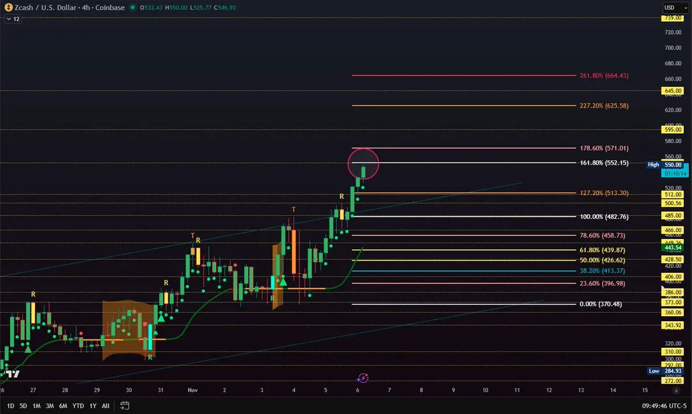
Task: Click the 485.00 yellow price label
Action: [672, 215]
